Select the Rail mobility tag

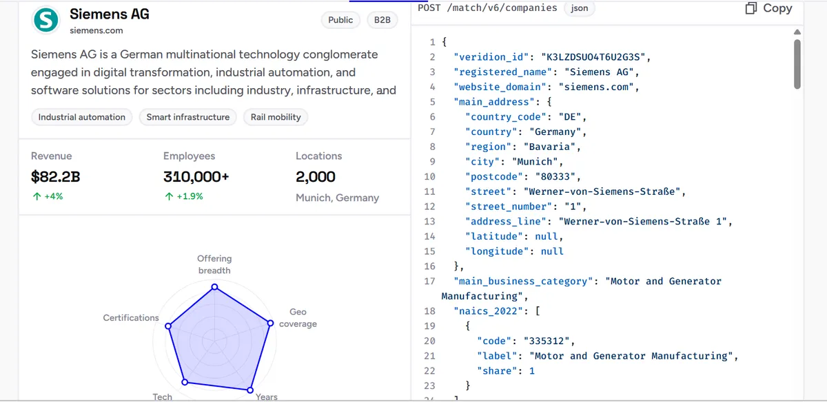276,117
